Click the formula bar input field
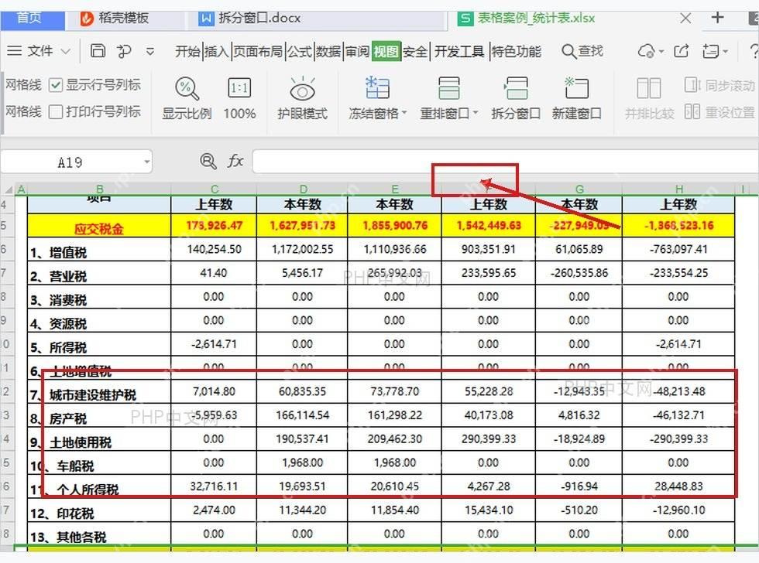759x563 pixels. [x=505, y=162]
